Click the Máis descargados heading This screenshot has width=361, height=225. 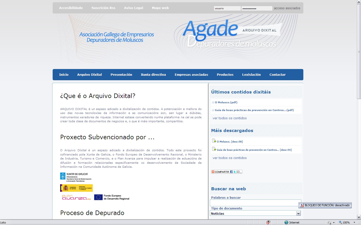click(232, 130)
